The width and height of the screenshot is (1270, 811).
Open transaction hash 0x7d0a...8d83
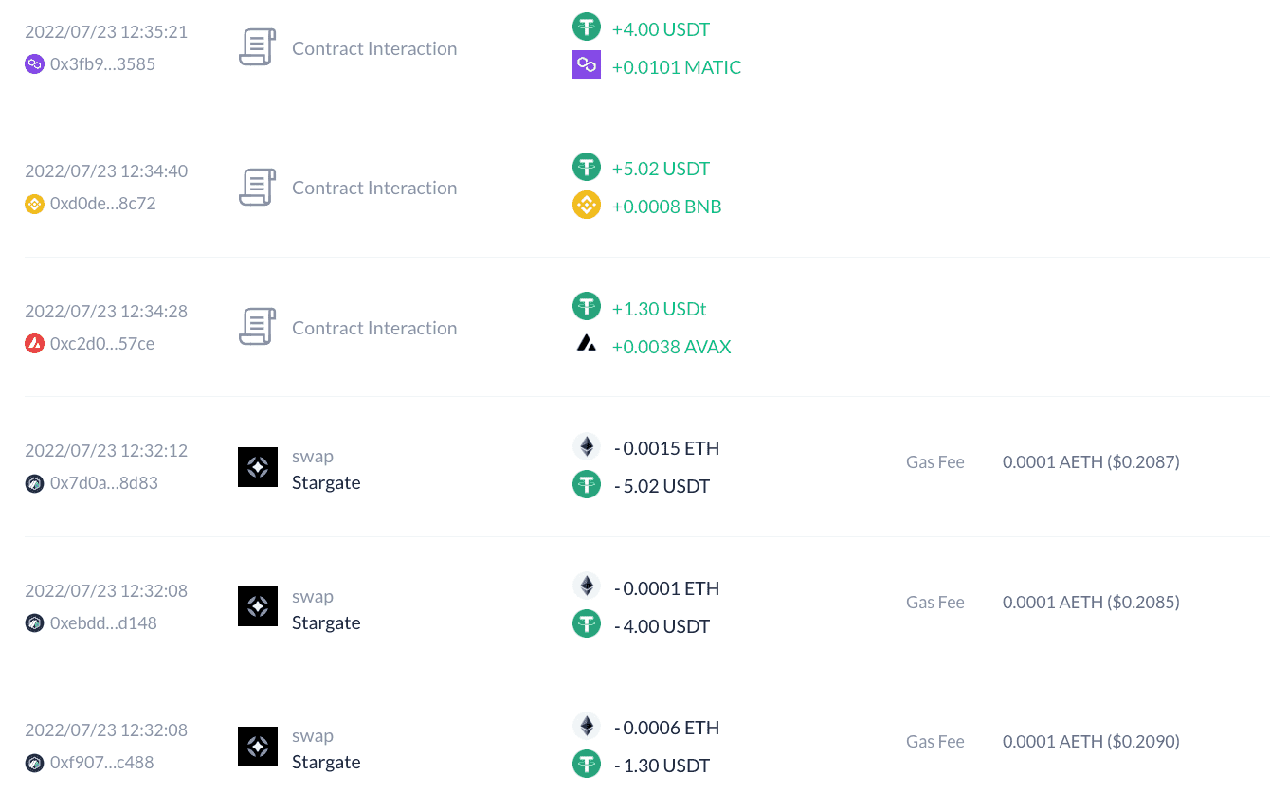pos(104,483)
